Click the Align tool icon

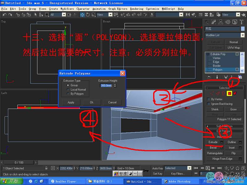194,15
